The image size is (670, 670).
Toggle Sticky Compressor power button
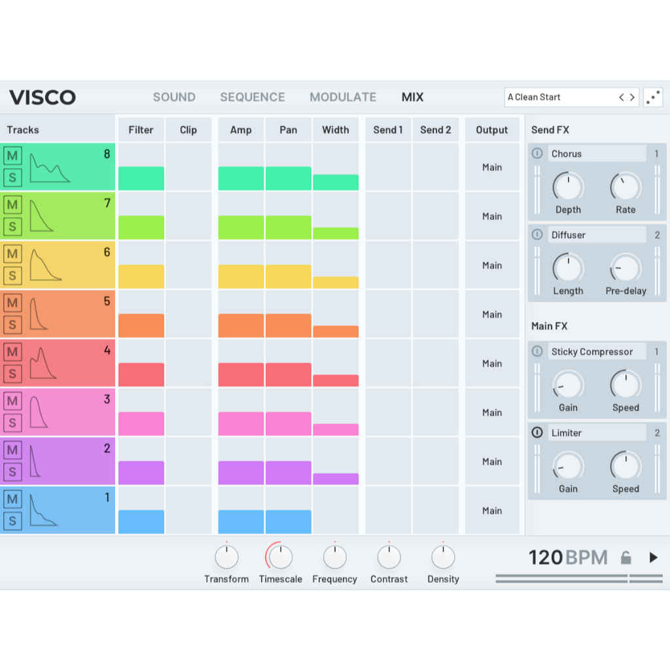click(x=537, y=351)
